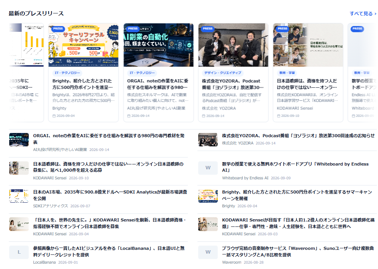Open card title 日本語教師は、資格を持つ人だけ
This screenshot has width=378, height=269.
tap(307, 84)
